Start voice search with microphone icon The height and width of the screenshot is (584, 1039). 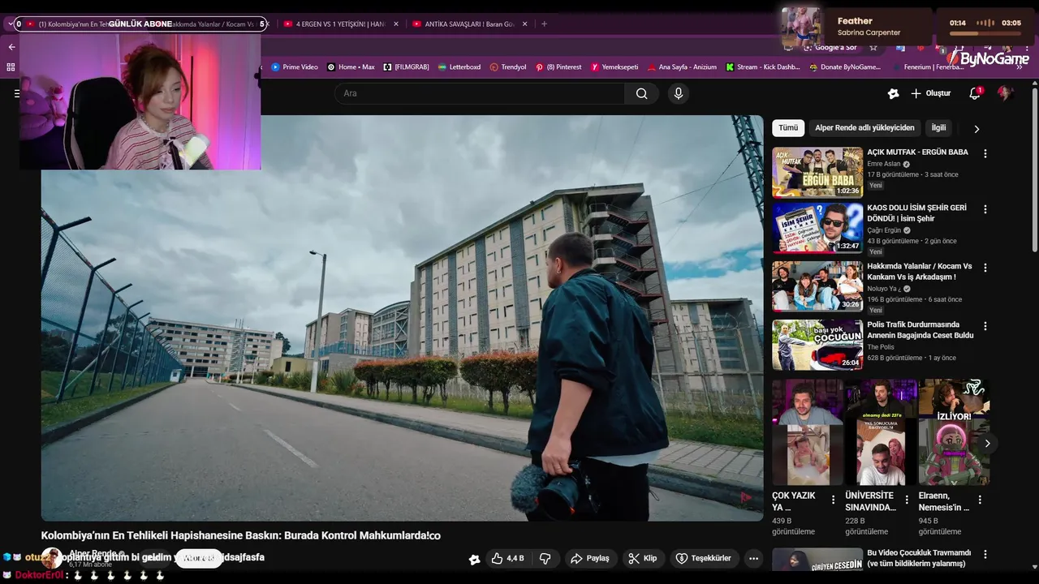tap(679, 93)
